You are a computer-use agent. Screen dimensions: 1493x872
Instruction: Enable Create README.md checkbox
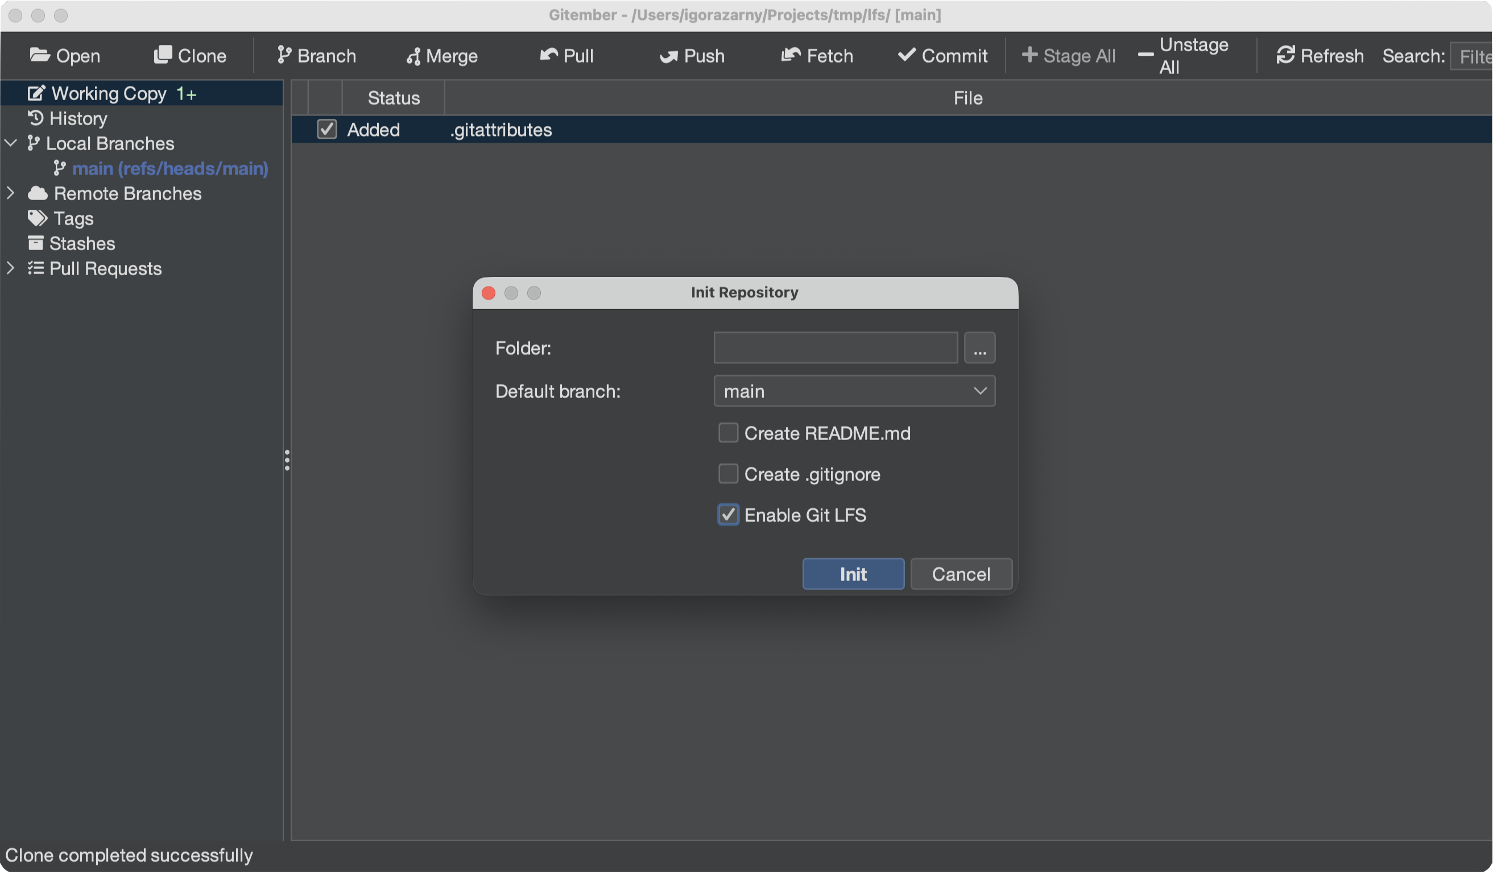[x=728, y=433]
